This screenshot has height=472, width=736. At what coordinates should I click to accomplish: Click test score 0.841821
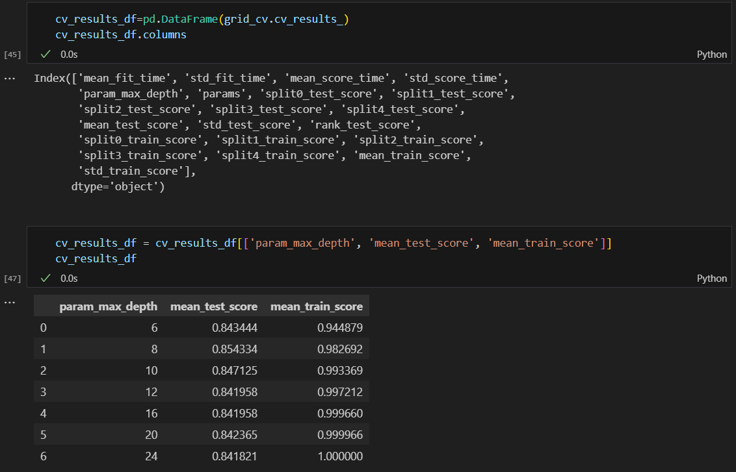click(x=235, y=456)
